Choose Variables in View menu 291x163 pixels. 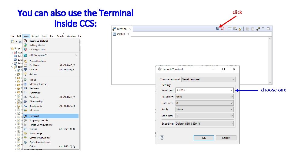click(51, 97)
